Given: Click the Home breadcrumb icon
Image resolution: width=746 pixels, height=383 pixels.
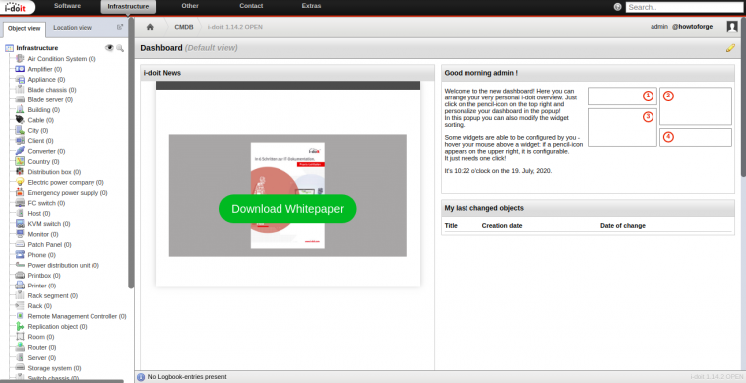Looking at the screenshot, I should point(150,27).
